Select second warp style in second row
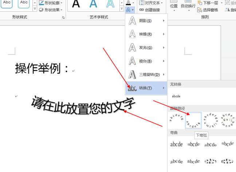The image size is (236, 172). pyautogui.click(x=193, y=161)
